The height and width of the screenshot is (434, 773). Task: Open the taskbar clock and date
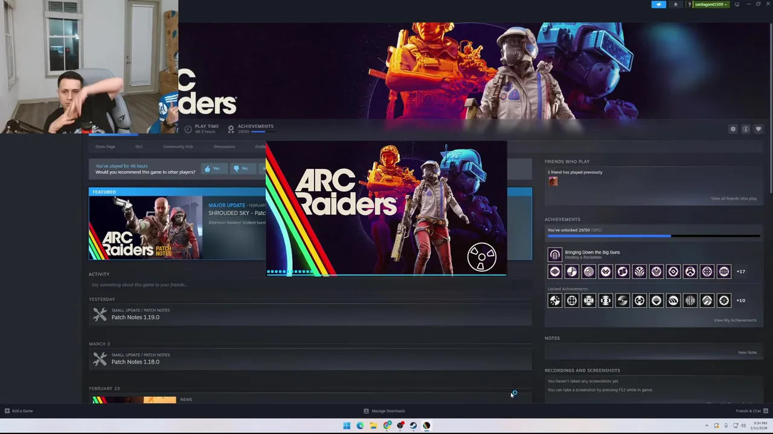tap(759, 426)
